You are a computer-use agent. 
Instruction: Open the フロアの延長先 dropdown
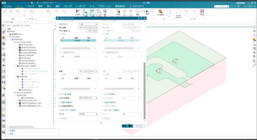coord(88,98)
